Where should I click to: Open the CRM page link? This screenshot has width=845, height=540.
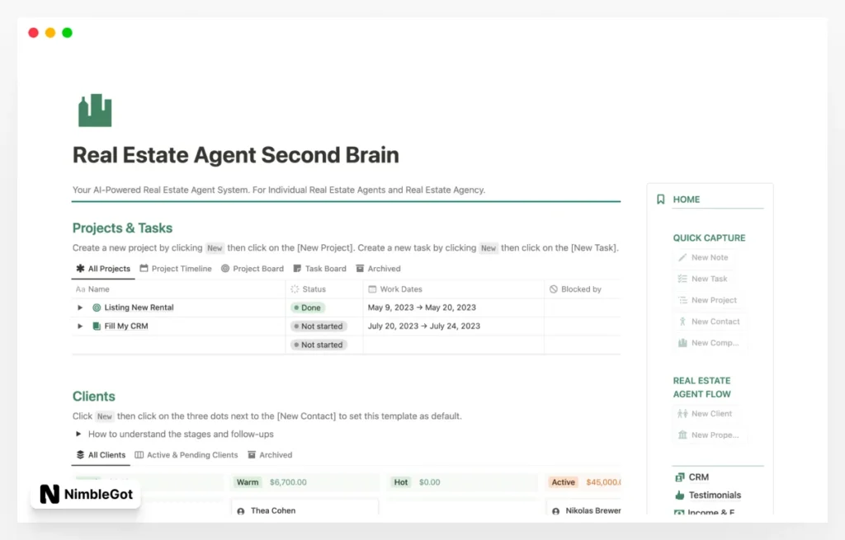coord(697,477)
